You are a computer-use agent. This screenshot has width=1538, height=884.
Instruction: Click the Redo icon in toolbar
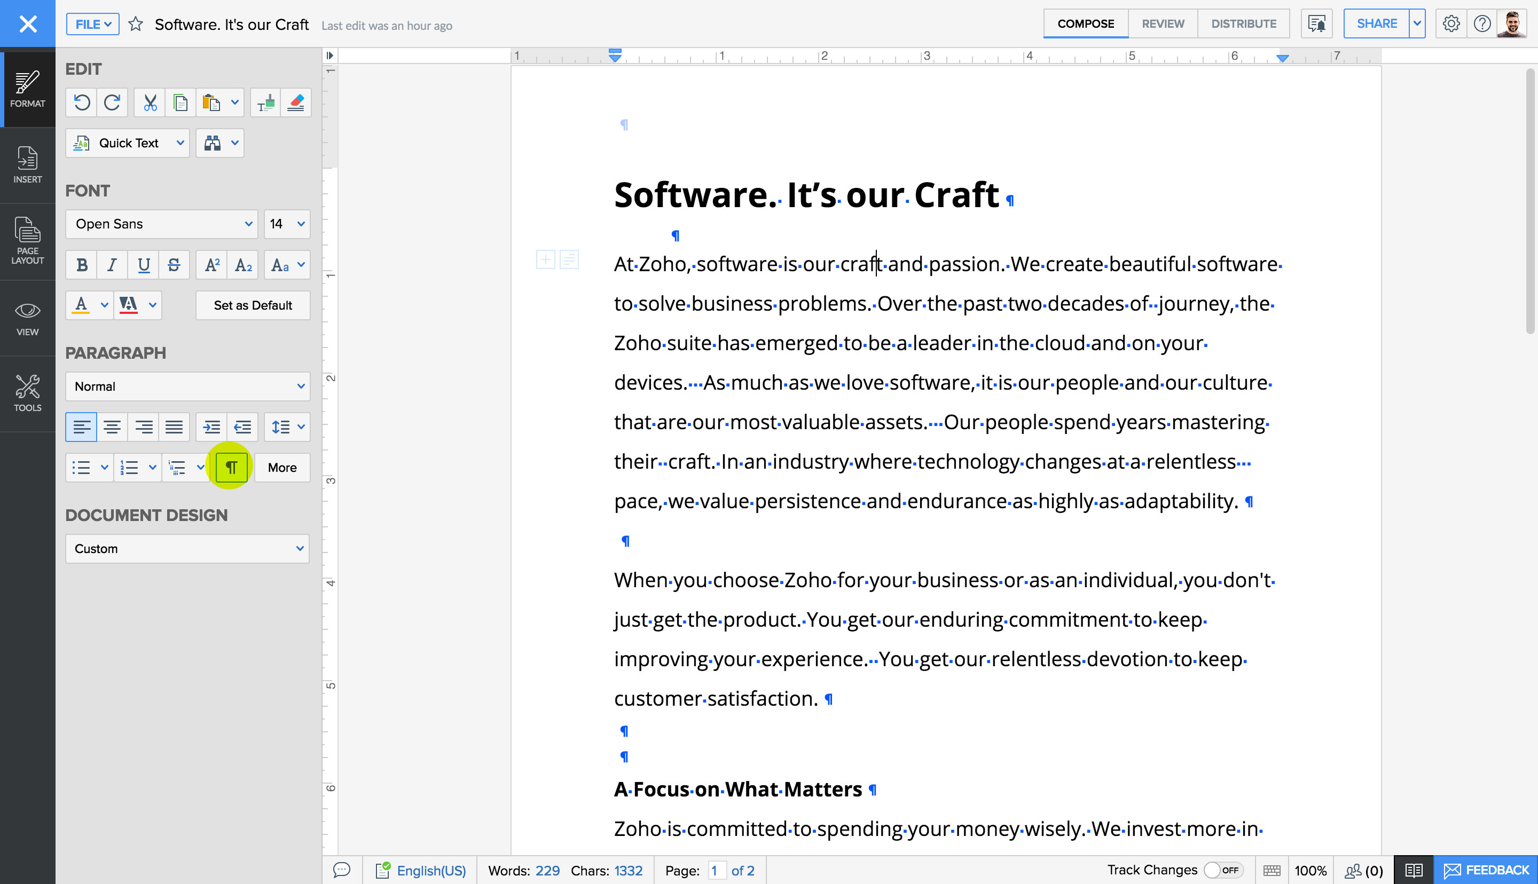coord(112,102)
